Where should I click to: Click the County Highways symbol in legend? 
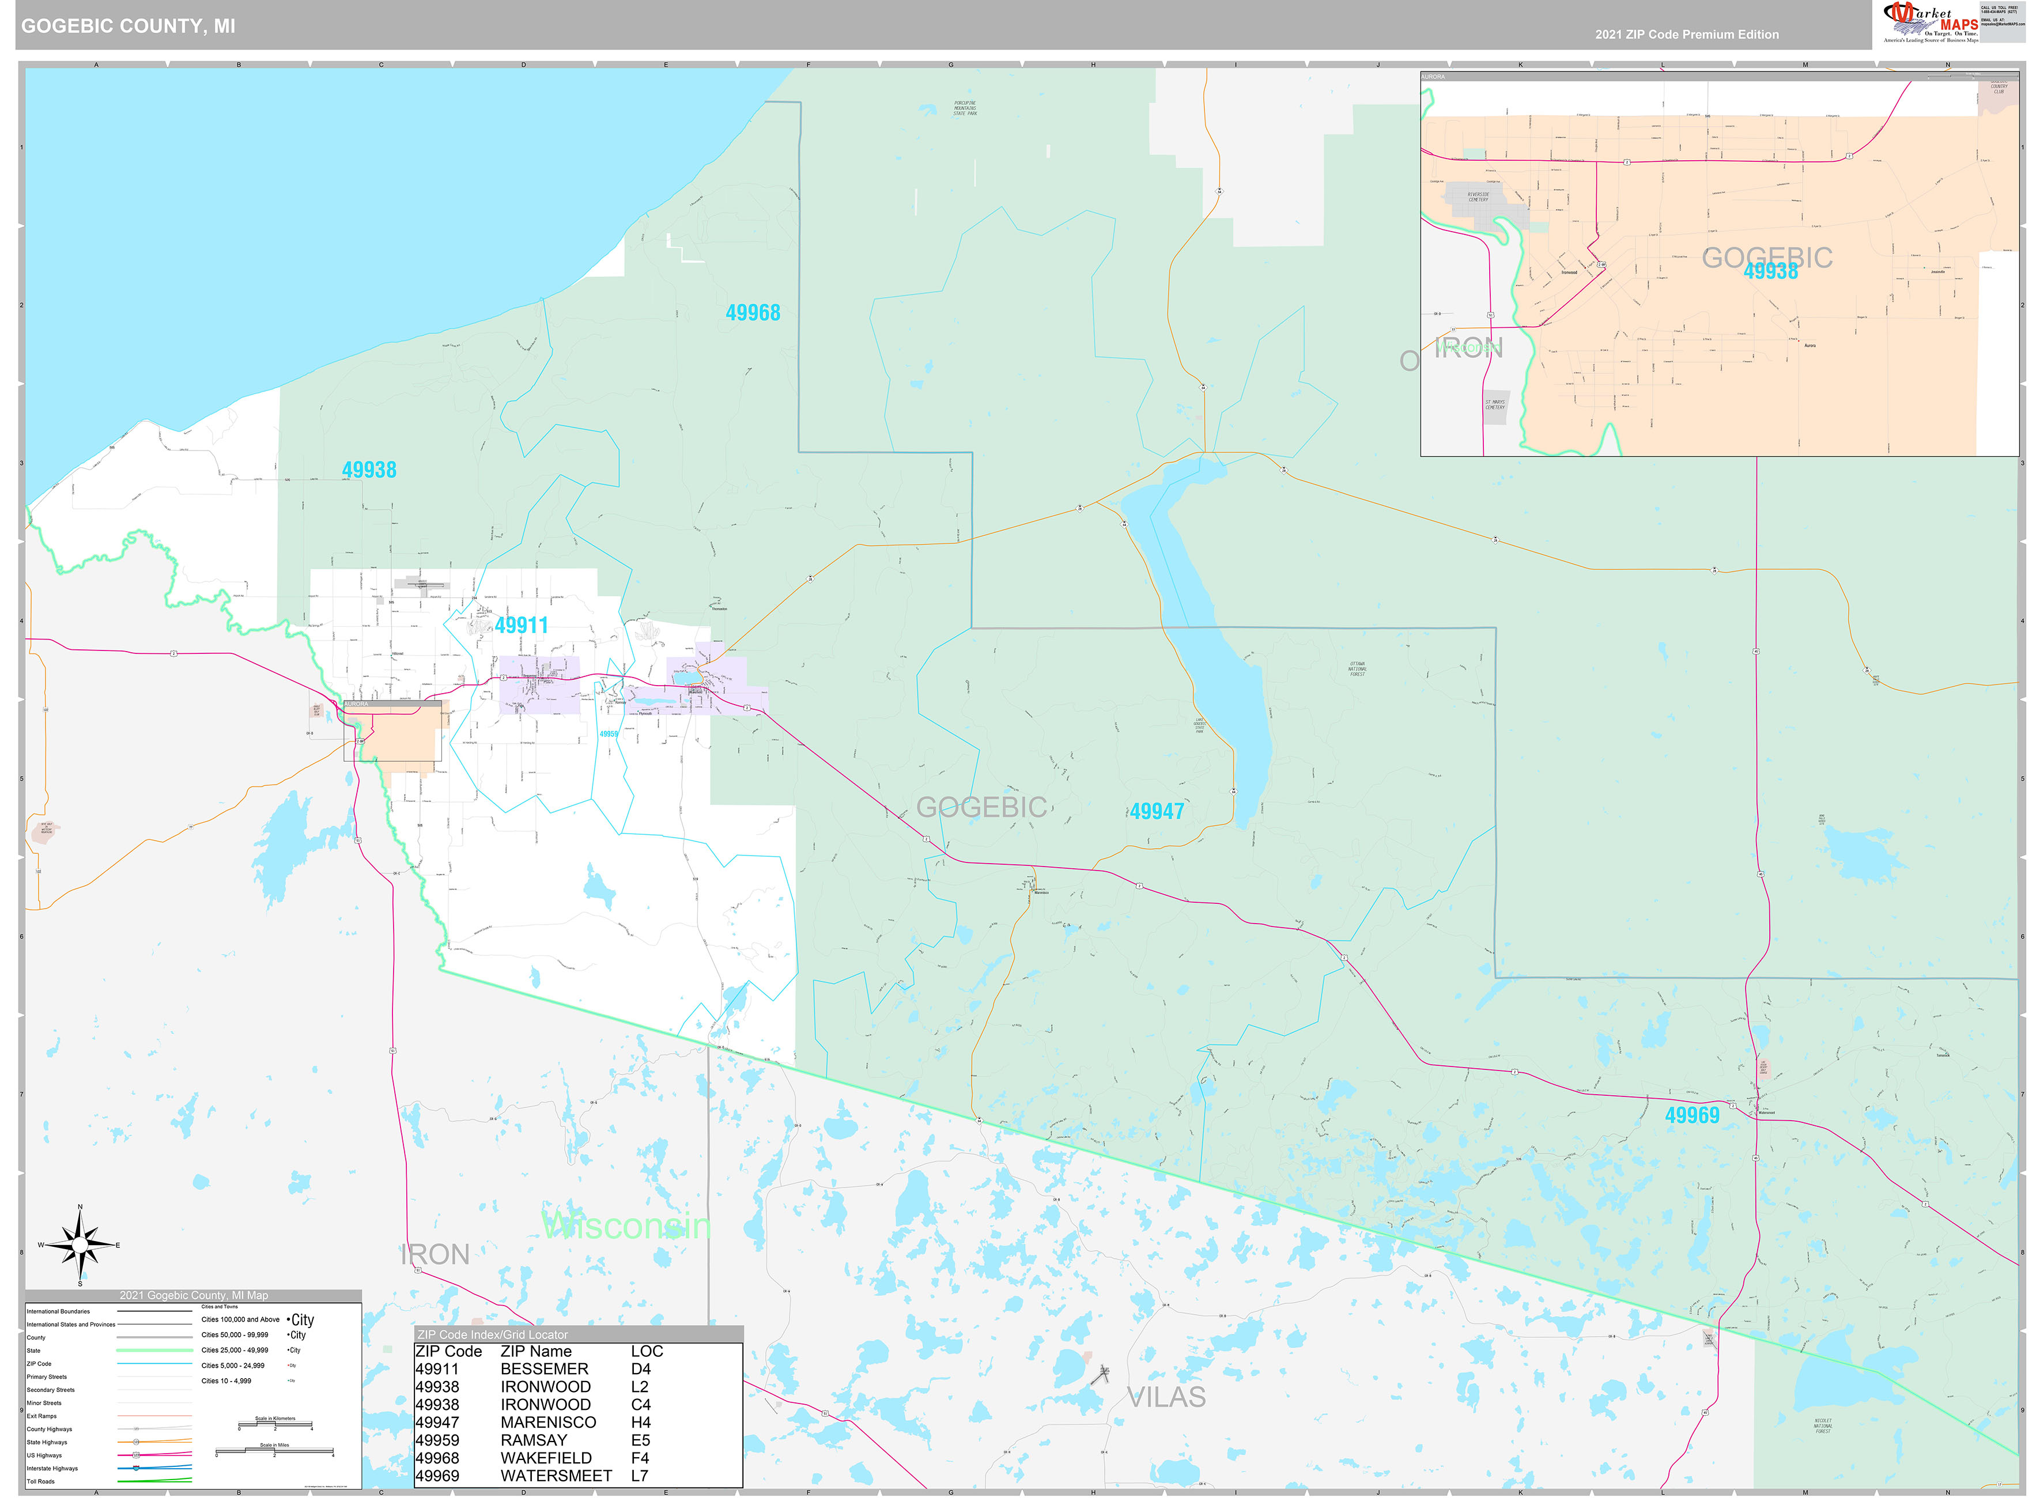point(136,1429)
